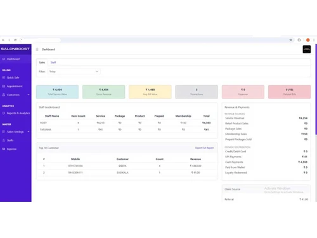Open Staffs in the sidebar
Image resolution: width=317 pixels, height=238 pixels.
pos(16,140)
